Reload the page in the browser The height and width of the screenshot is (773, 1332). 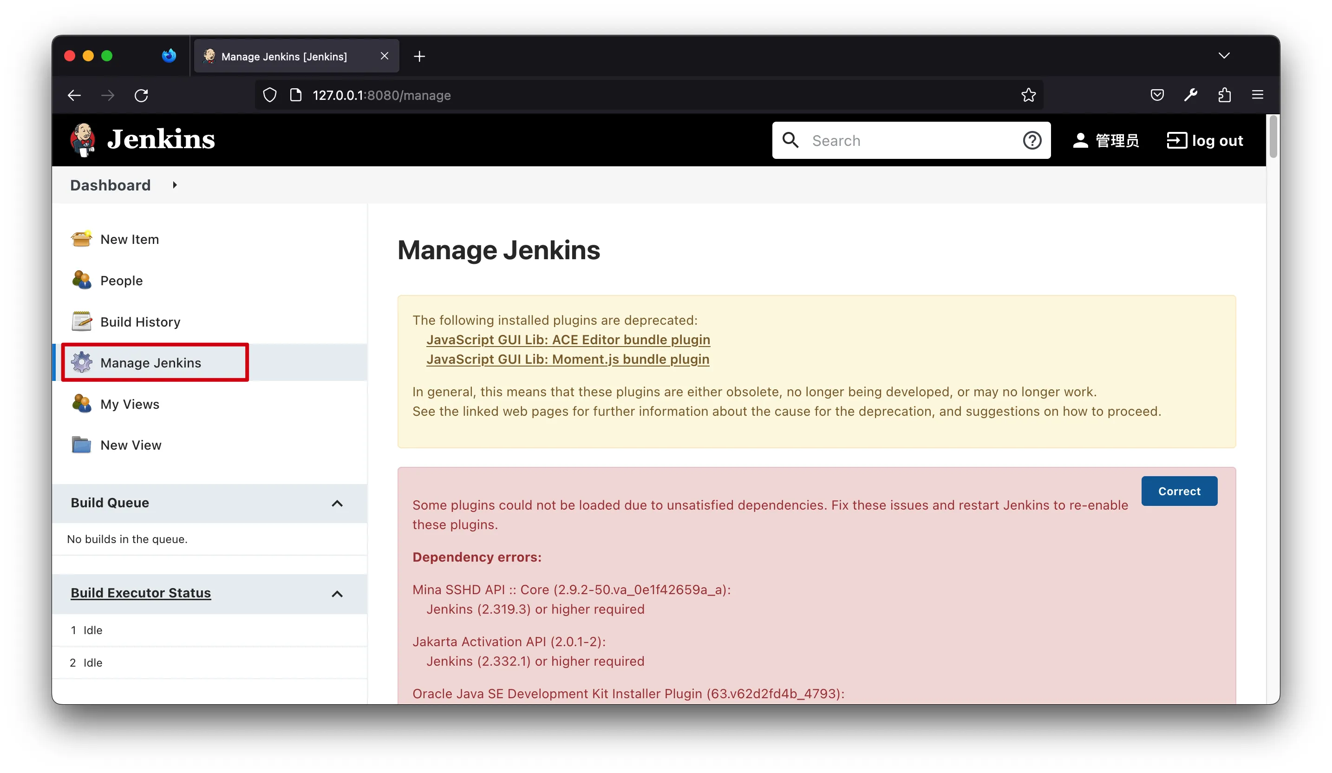tap(141, 95)
